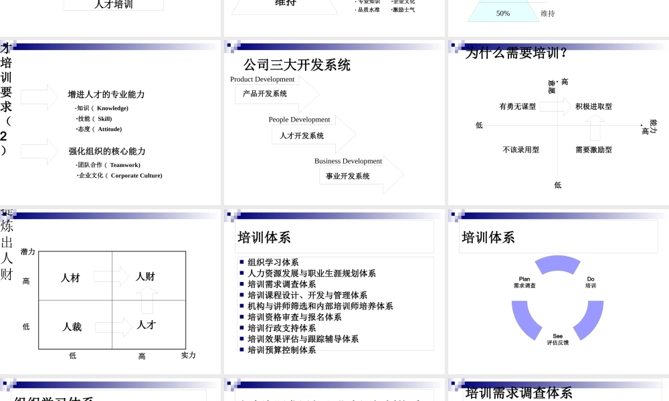Click the list item 培训资格审查与报名体系
Image resolution: width=669 pixels, height=401 pixels.
click(294, 317)
